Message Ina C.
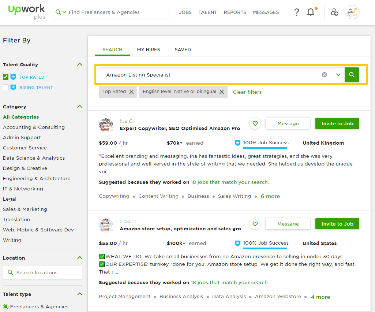375x312 pixels. 288,123
